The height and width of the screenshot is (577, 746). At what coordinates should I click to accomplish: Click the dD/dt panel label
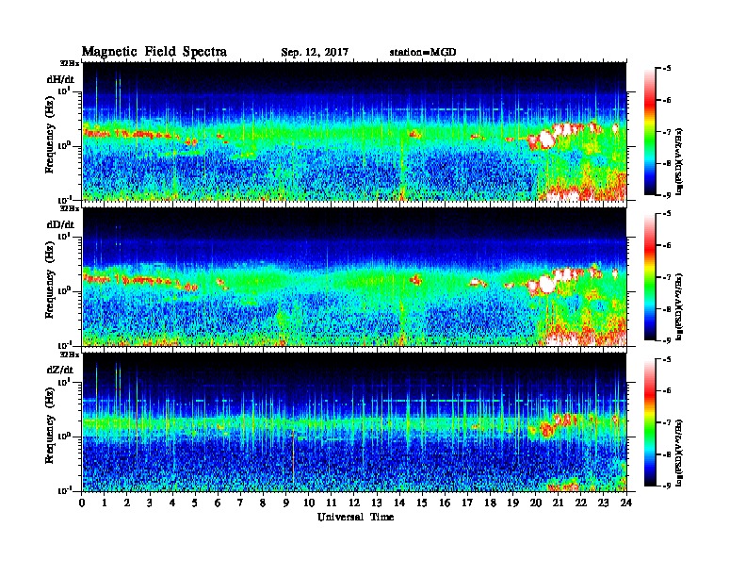coord(60,224)
